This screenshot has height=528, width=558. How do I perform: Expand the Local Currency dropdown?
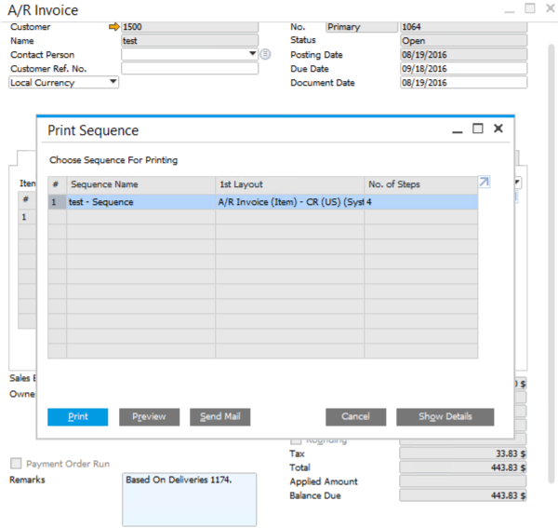pos(113,82)
